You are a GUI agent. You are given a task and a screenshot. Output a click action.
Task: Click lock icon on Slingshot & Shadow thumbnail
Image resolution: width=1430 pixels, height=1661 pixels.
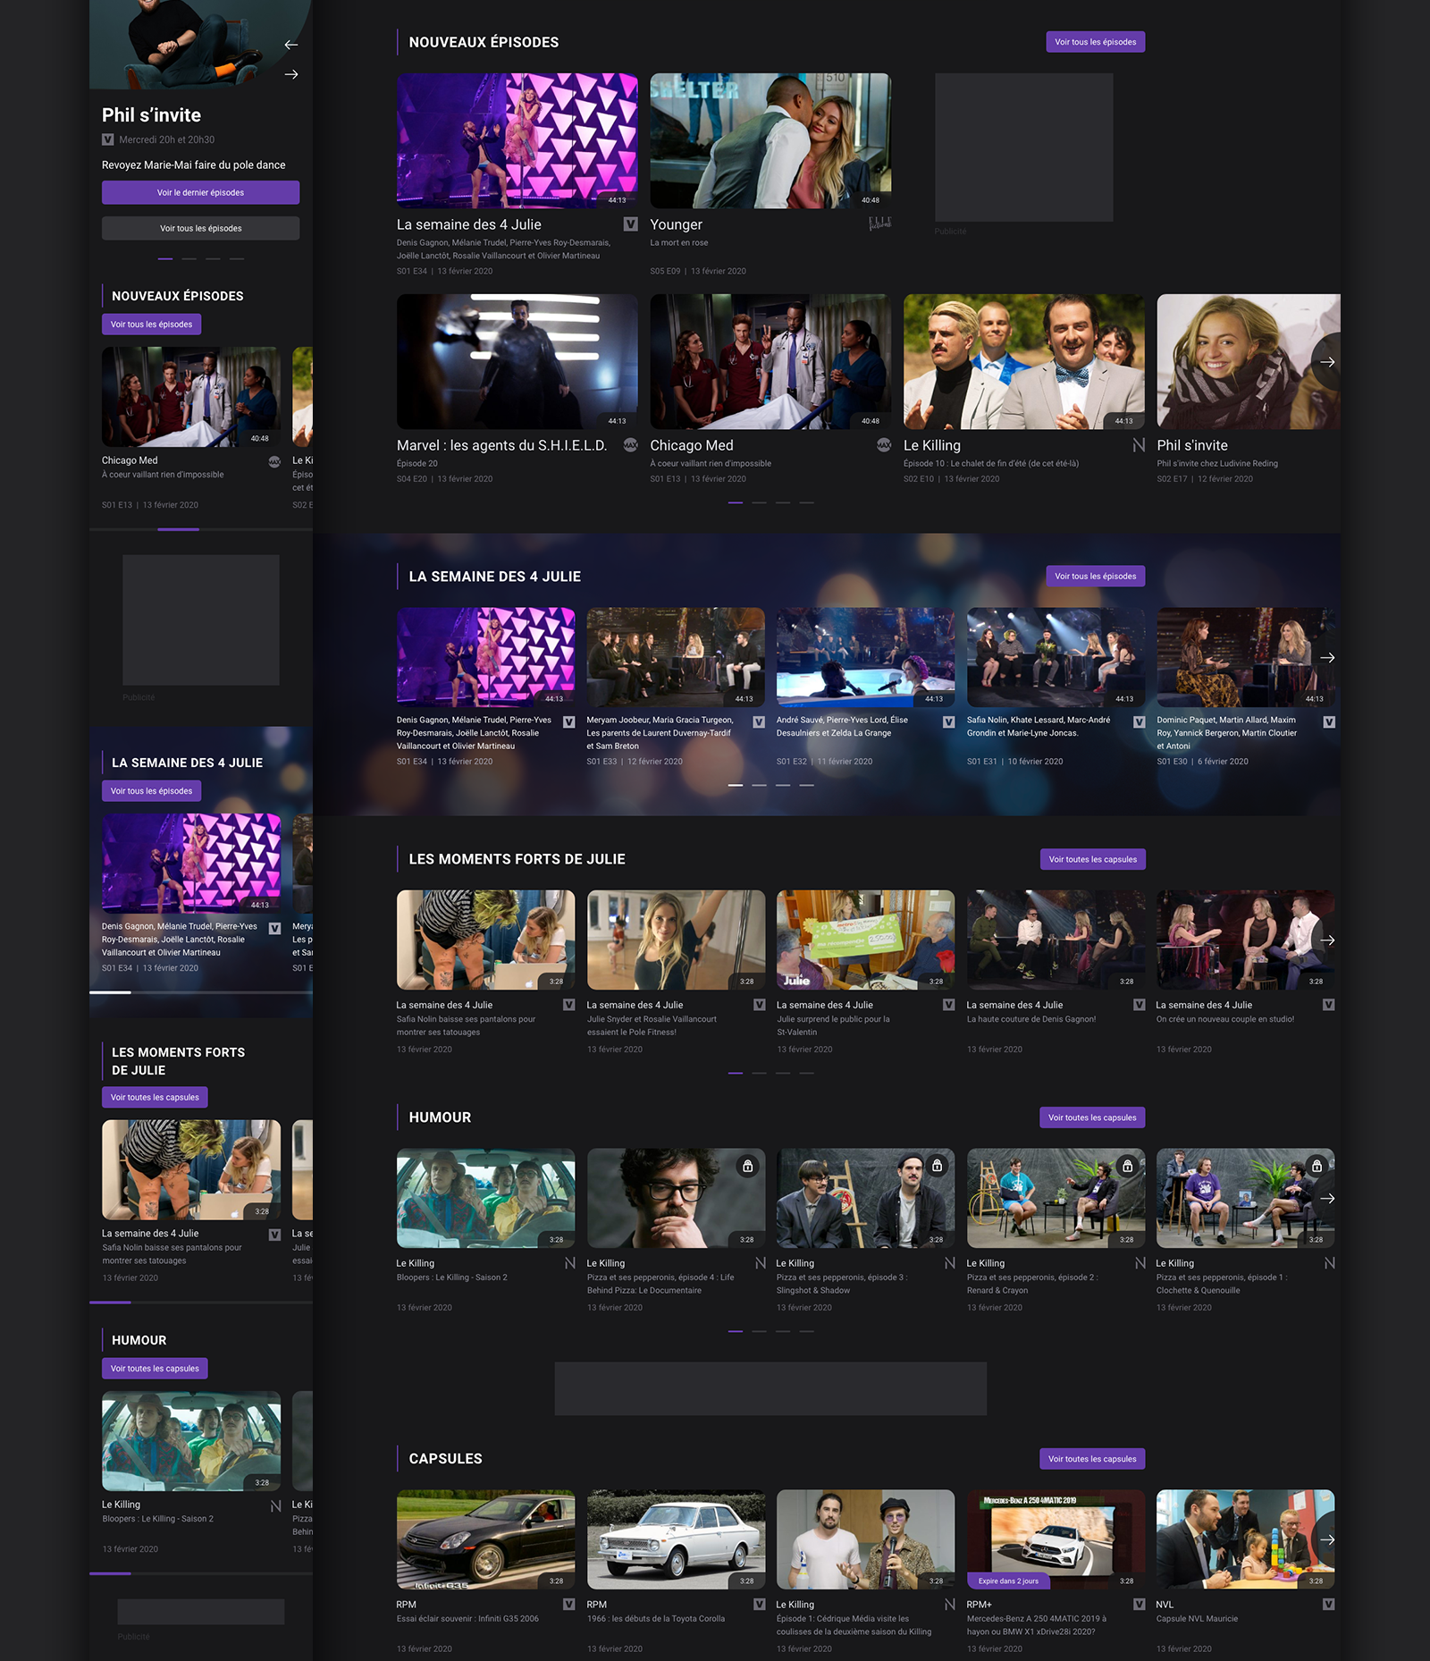[937, 1166]
